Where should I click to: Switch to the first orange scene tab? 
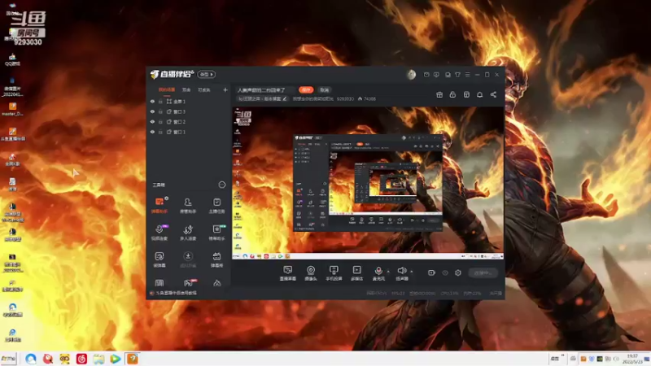(x=167, y=89)
